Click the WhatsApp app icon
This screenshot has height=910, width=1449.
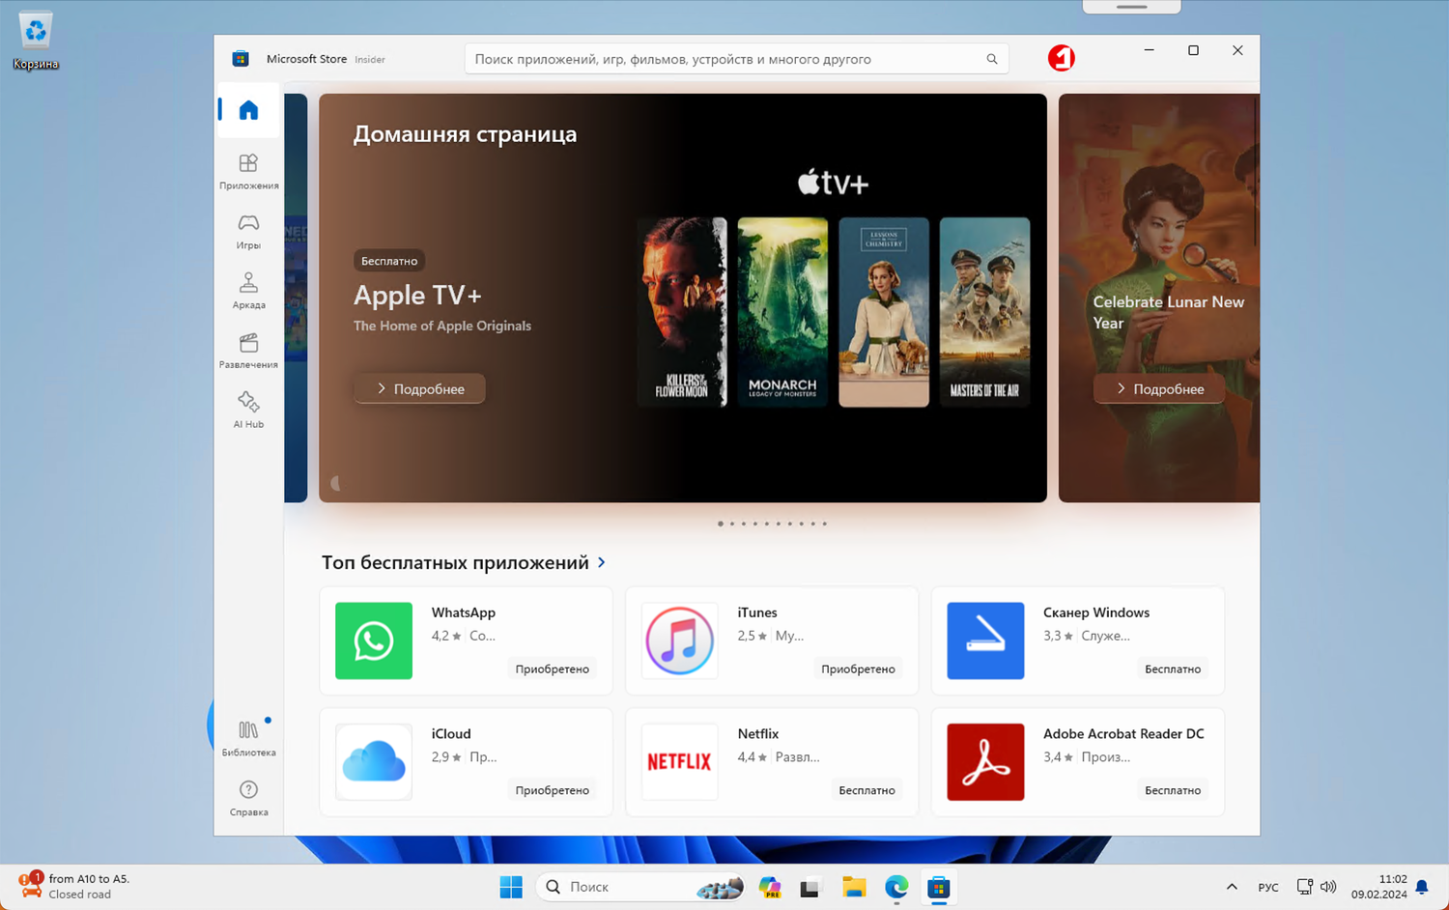[x=374, y=640]
